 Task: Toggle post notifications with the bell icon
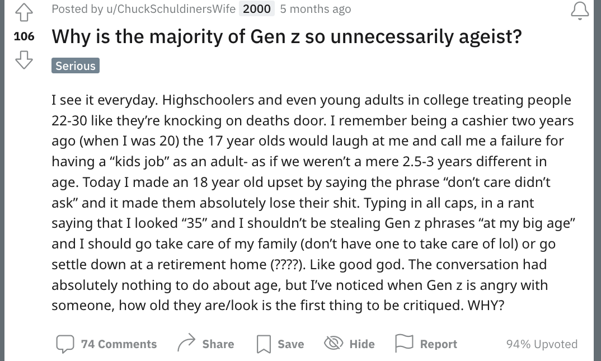pos(580,11)
